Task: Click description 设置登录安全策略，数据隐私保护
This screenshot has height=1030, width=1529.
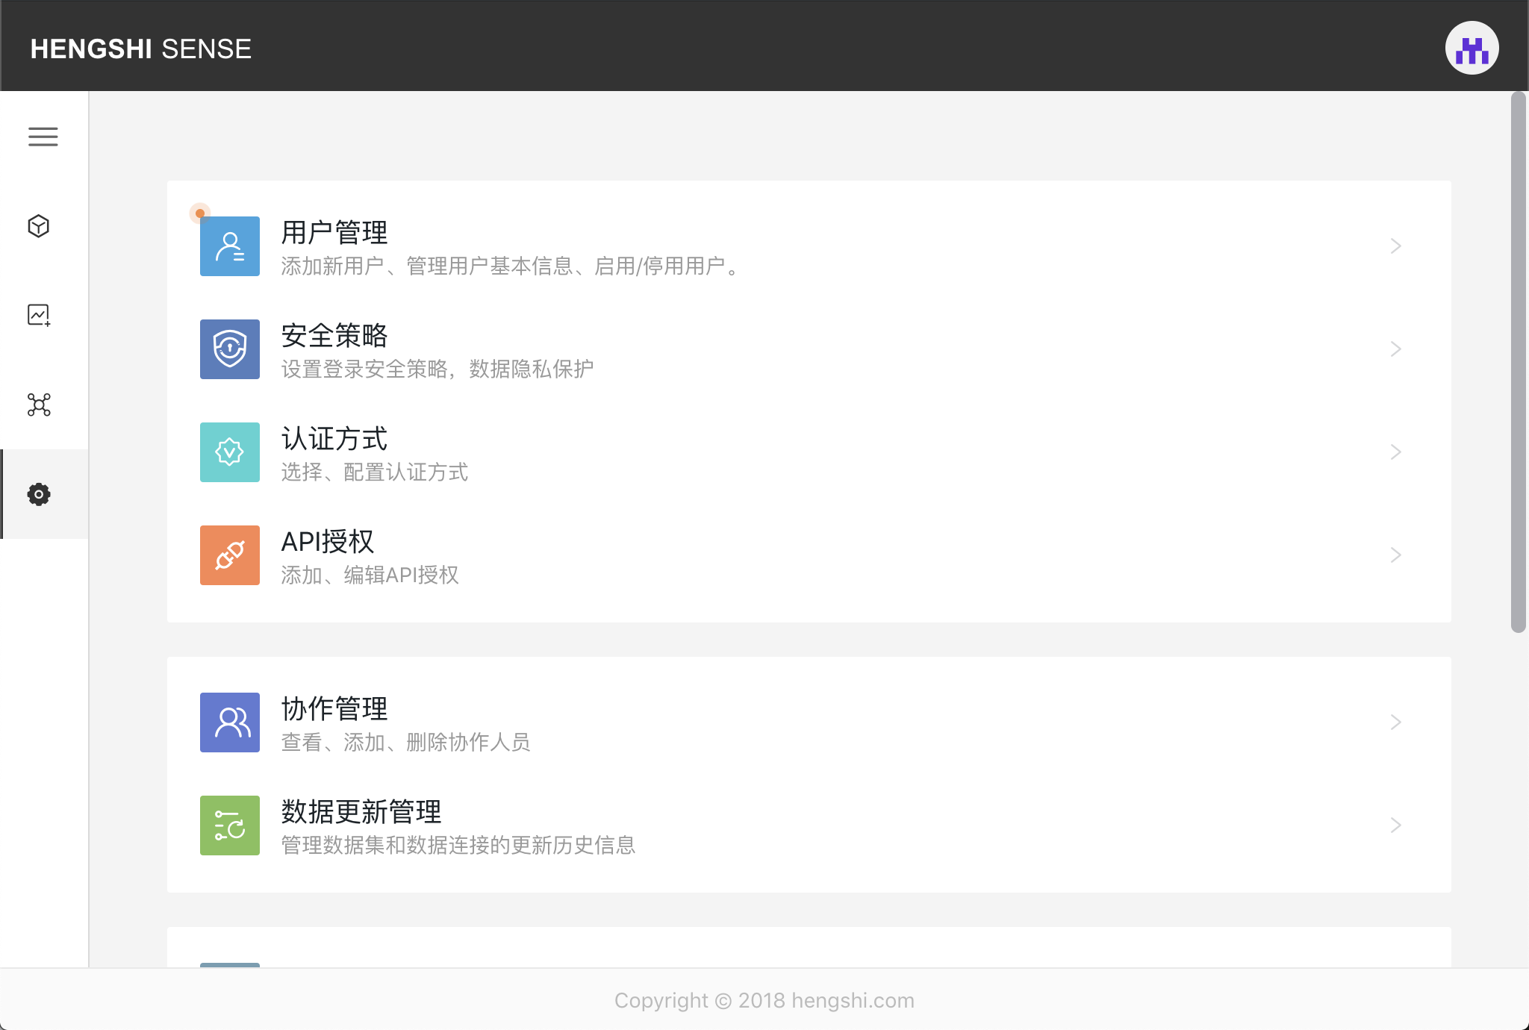Action: pyautogui.click(x=437, y=369)
